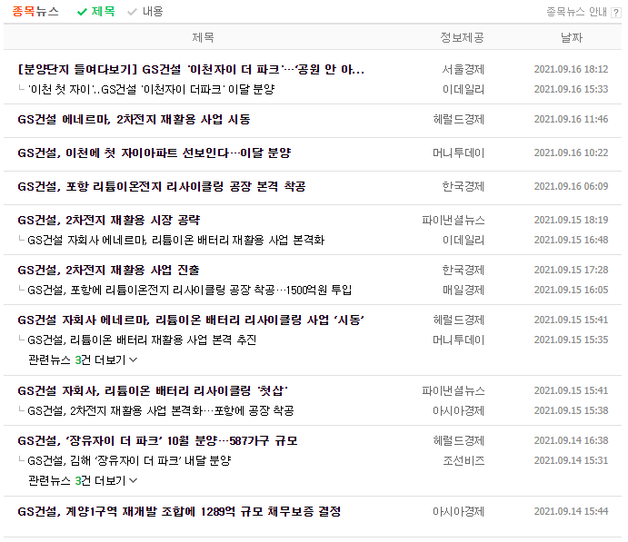Click source 조선비즈
Viewport: 628px width, 542px height.
click(464, 461)
